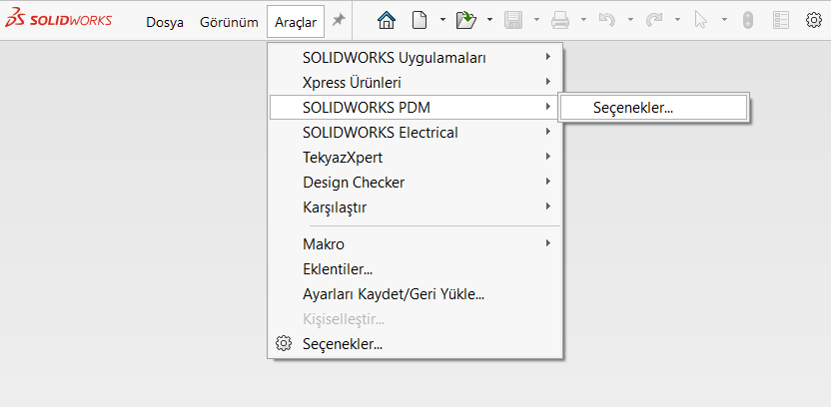Expand the Open file dropdown arrow
Image resolution: width=831 pixels, height=407 pixels.
(489, 20)
